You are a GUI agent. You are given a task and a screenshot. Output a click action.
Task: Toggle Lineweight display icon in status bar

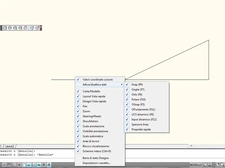pos(44,165)
